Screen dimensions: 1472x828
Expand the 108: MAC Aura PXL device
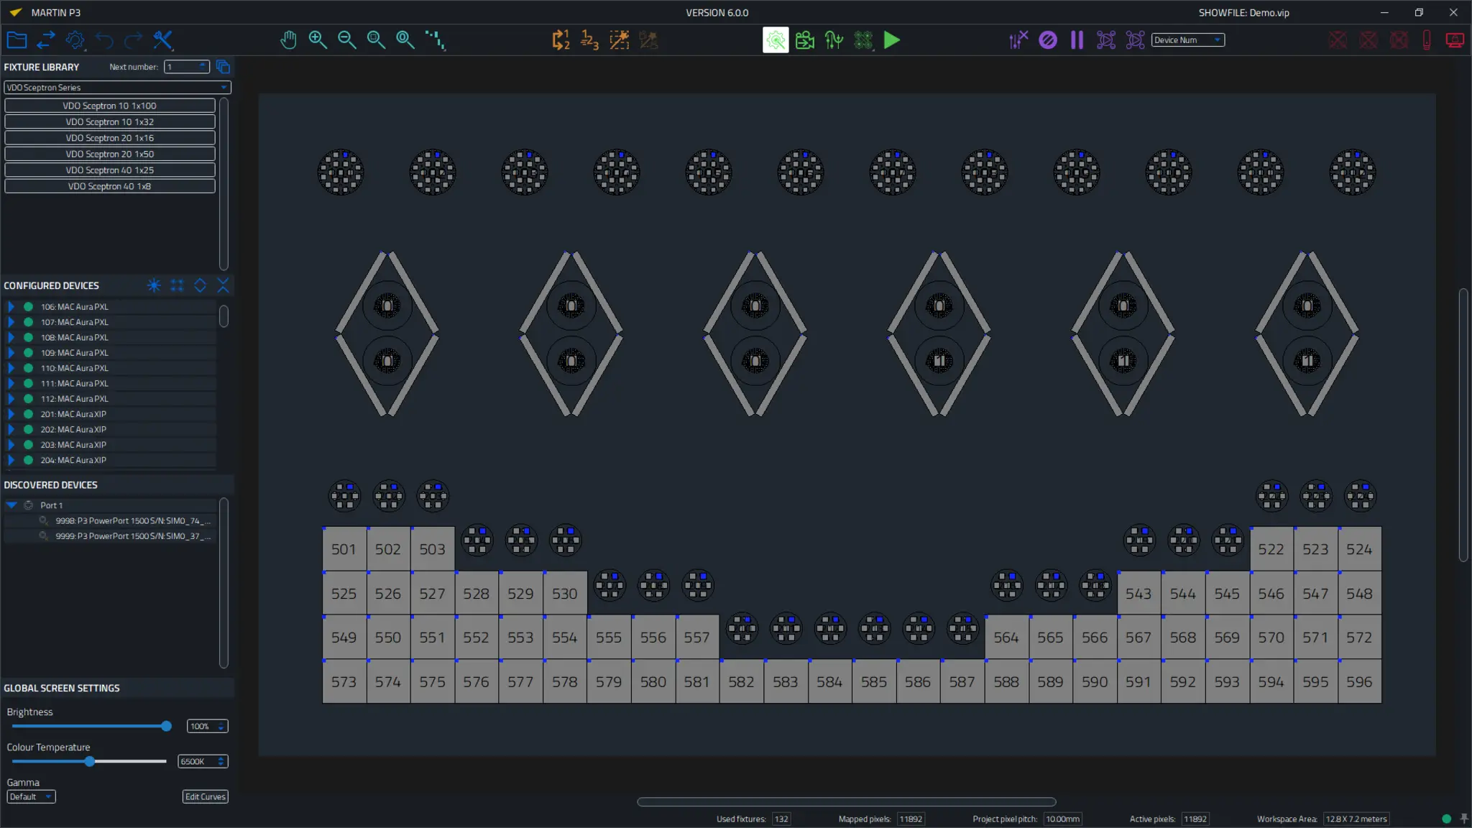click(x=11, y=337)
